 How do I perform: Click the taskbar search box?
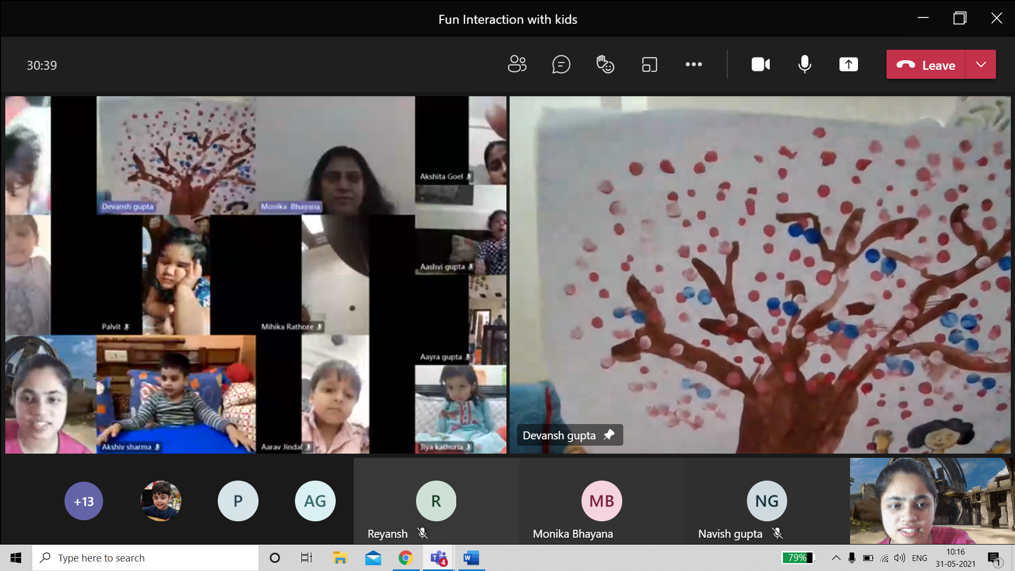(x=145, y=558)
